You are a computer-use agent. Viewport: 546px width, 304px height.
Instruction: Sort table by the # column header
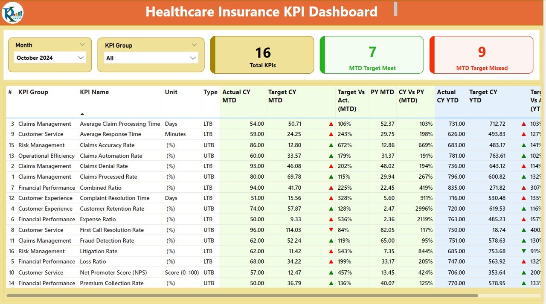10,92
